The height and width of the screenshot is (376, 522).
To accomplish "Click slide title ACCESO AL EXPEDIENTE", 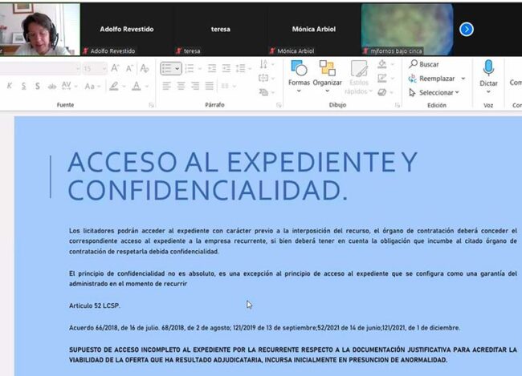I will click(243, 176).
